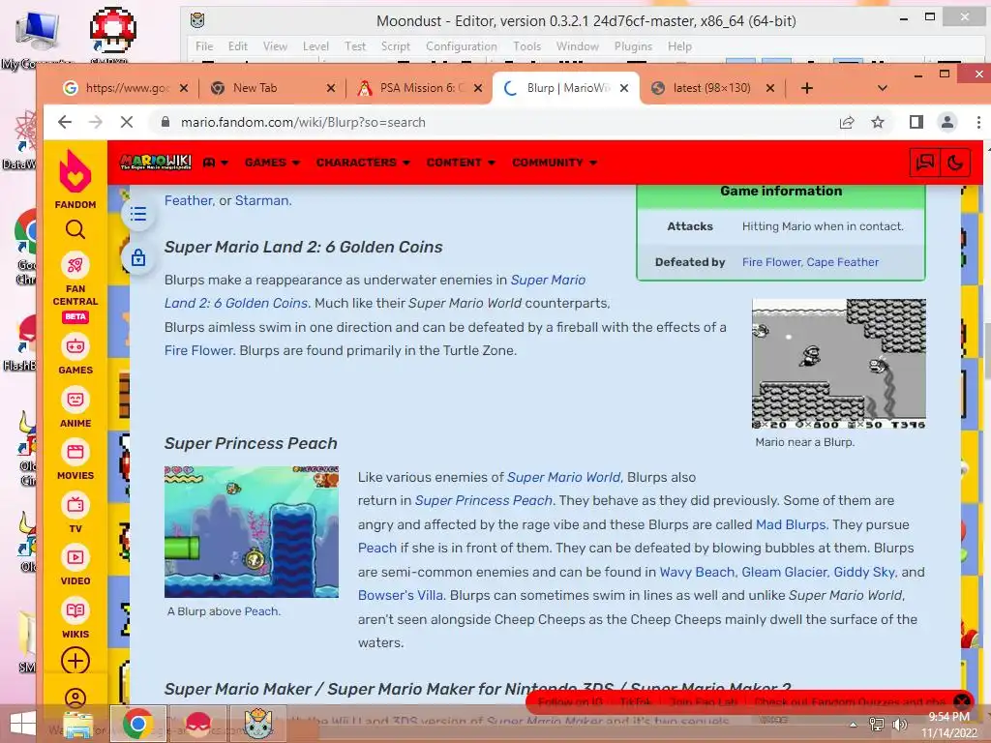Image resolution: width=991 pixels, height=743 pixels.
Task: Follow the Cape Feather link
Action: (x=843, y=261)
